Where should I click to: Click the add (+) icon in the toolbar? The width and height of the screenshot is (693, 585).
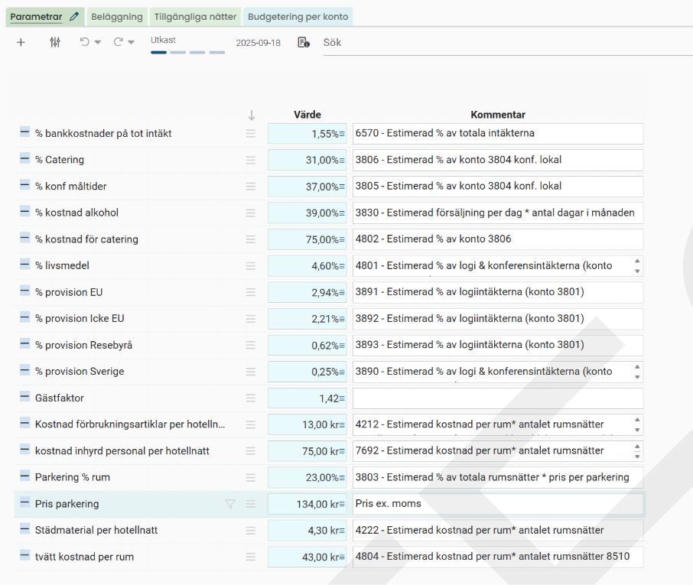pos(21,43)
